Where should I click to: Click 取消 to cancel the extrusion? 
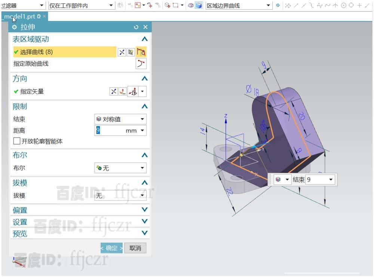tap(135, 247)
